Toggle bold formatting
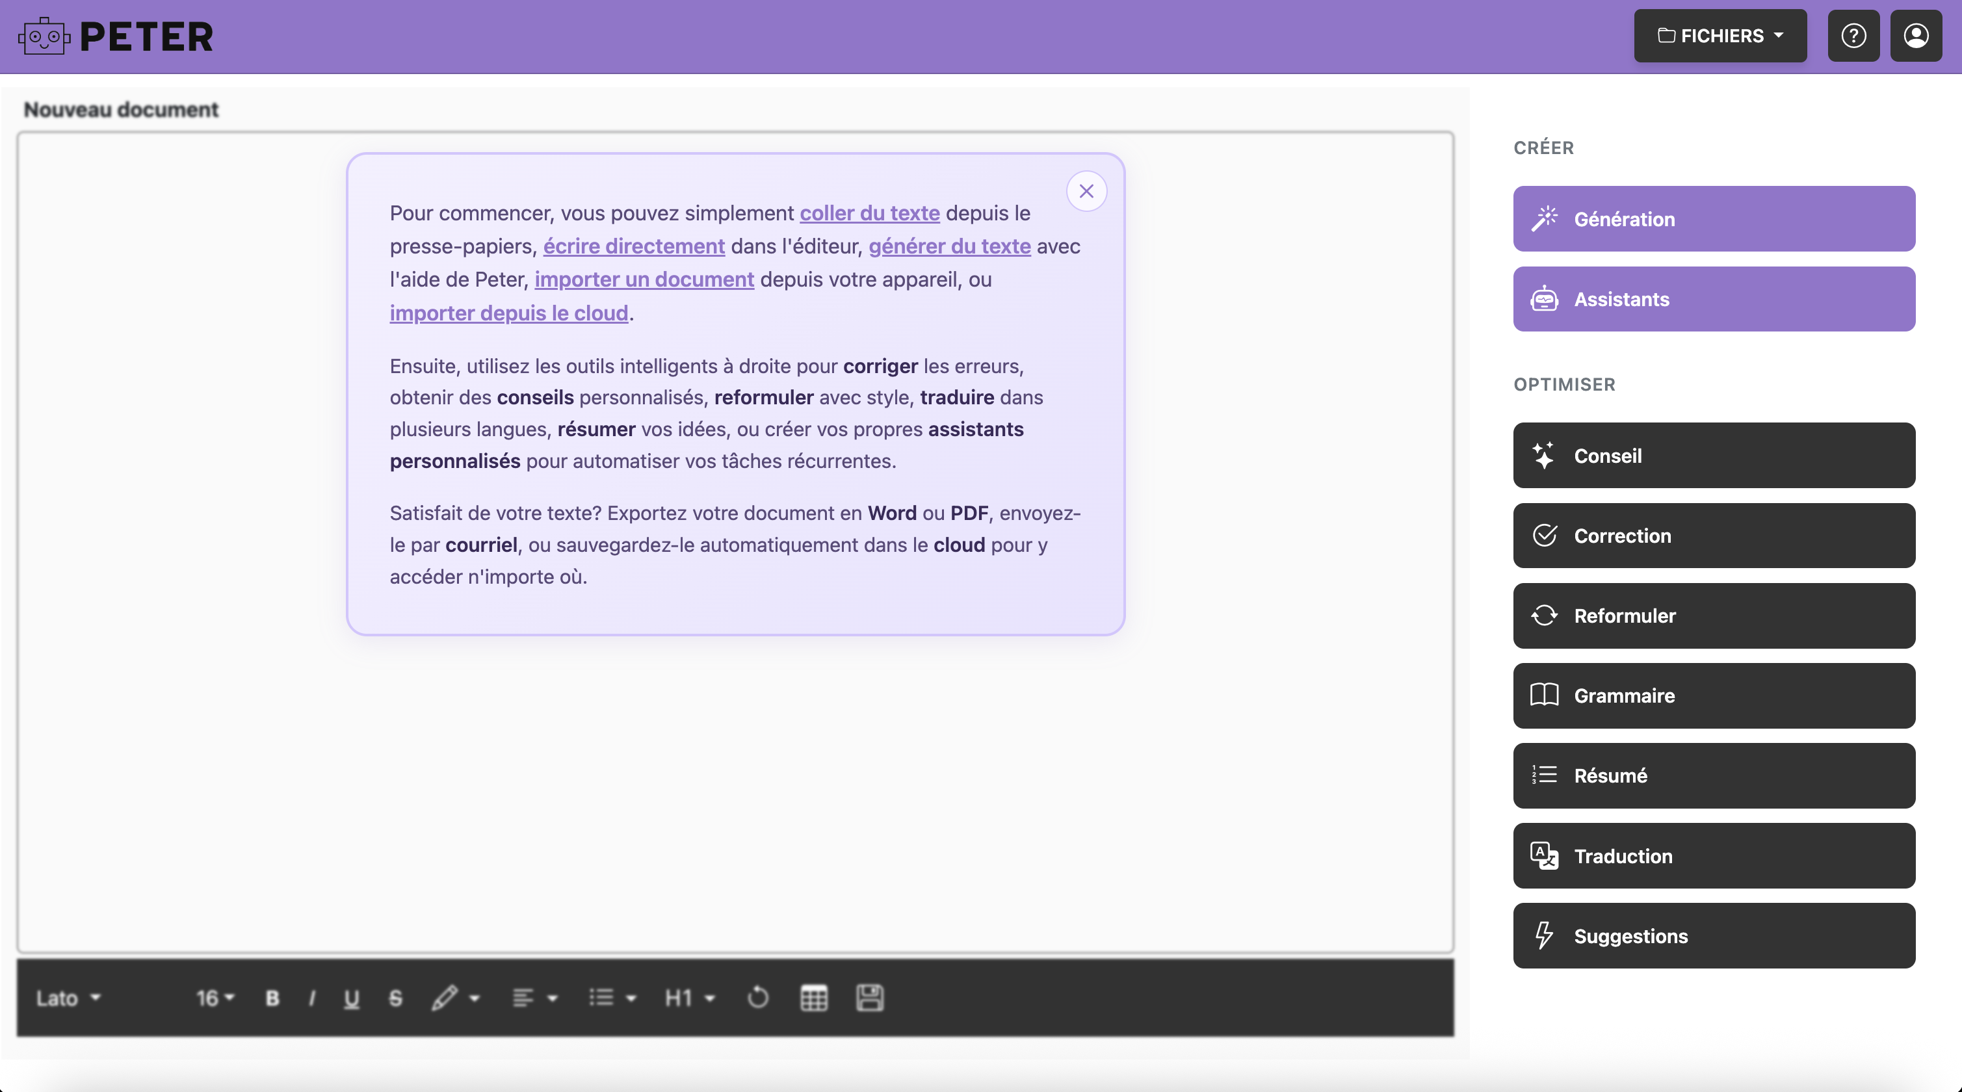The image size is (1962, 1092). pos(271,998)
